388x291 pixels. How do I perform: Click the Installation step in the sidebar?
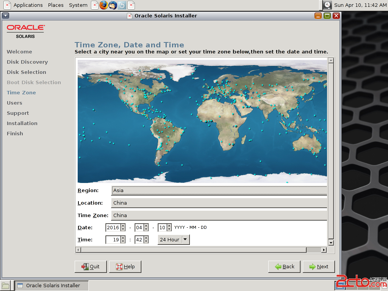(x=22, y=123)
